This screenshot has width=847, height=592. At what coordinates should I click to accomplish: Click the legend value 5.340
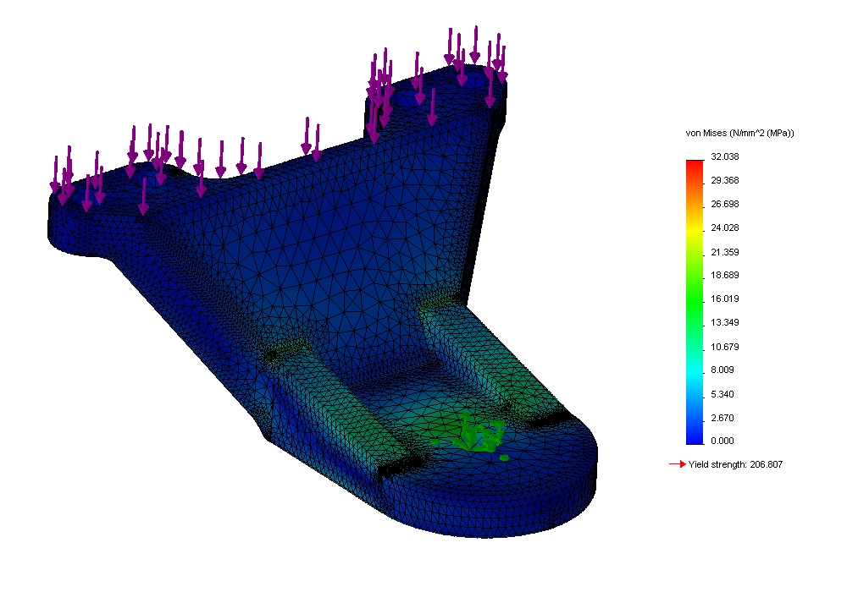(722, 395)
